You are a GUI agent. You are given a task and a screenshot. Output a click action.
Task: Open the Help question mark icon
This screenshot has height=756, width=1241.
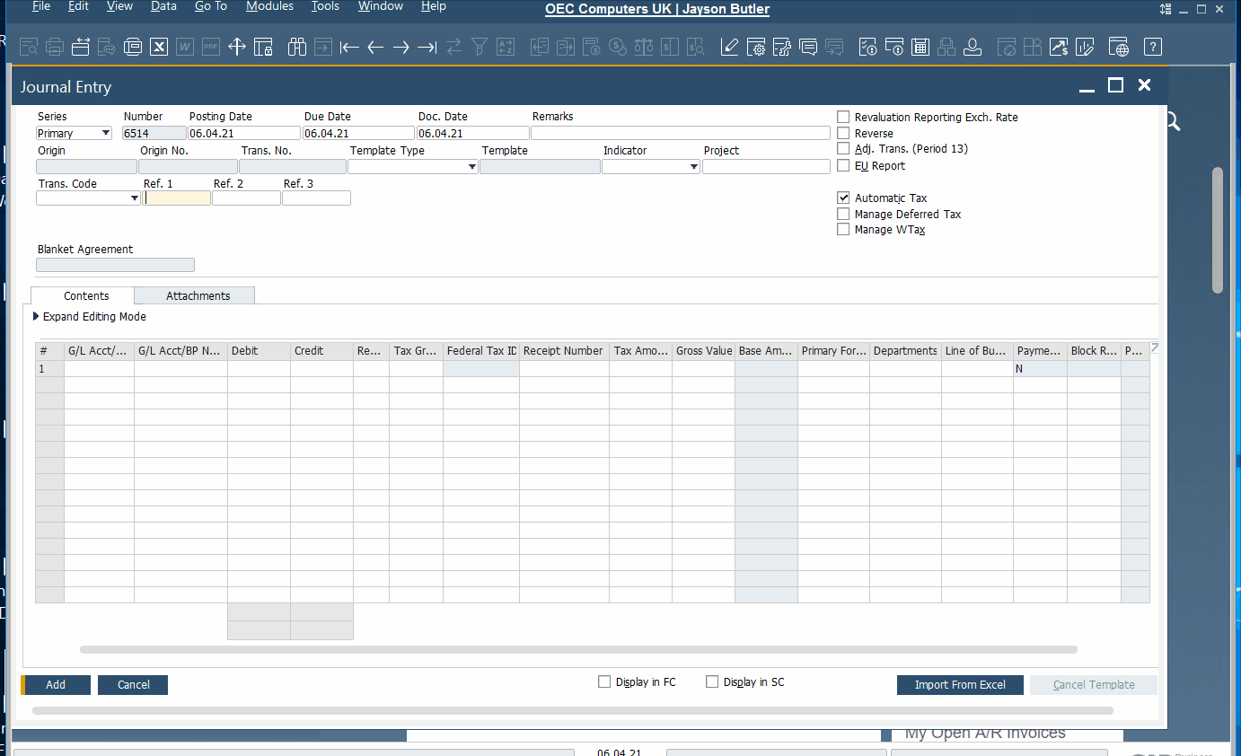pos(1154,48)
